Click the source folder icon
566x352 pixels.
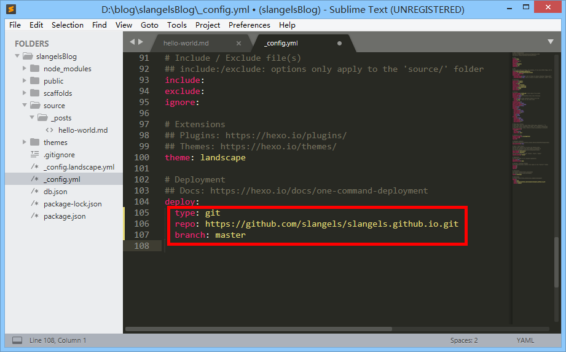(x=35, y=105)
